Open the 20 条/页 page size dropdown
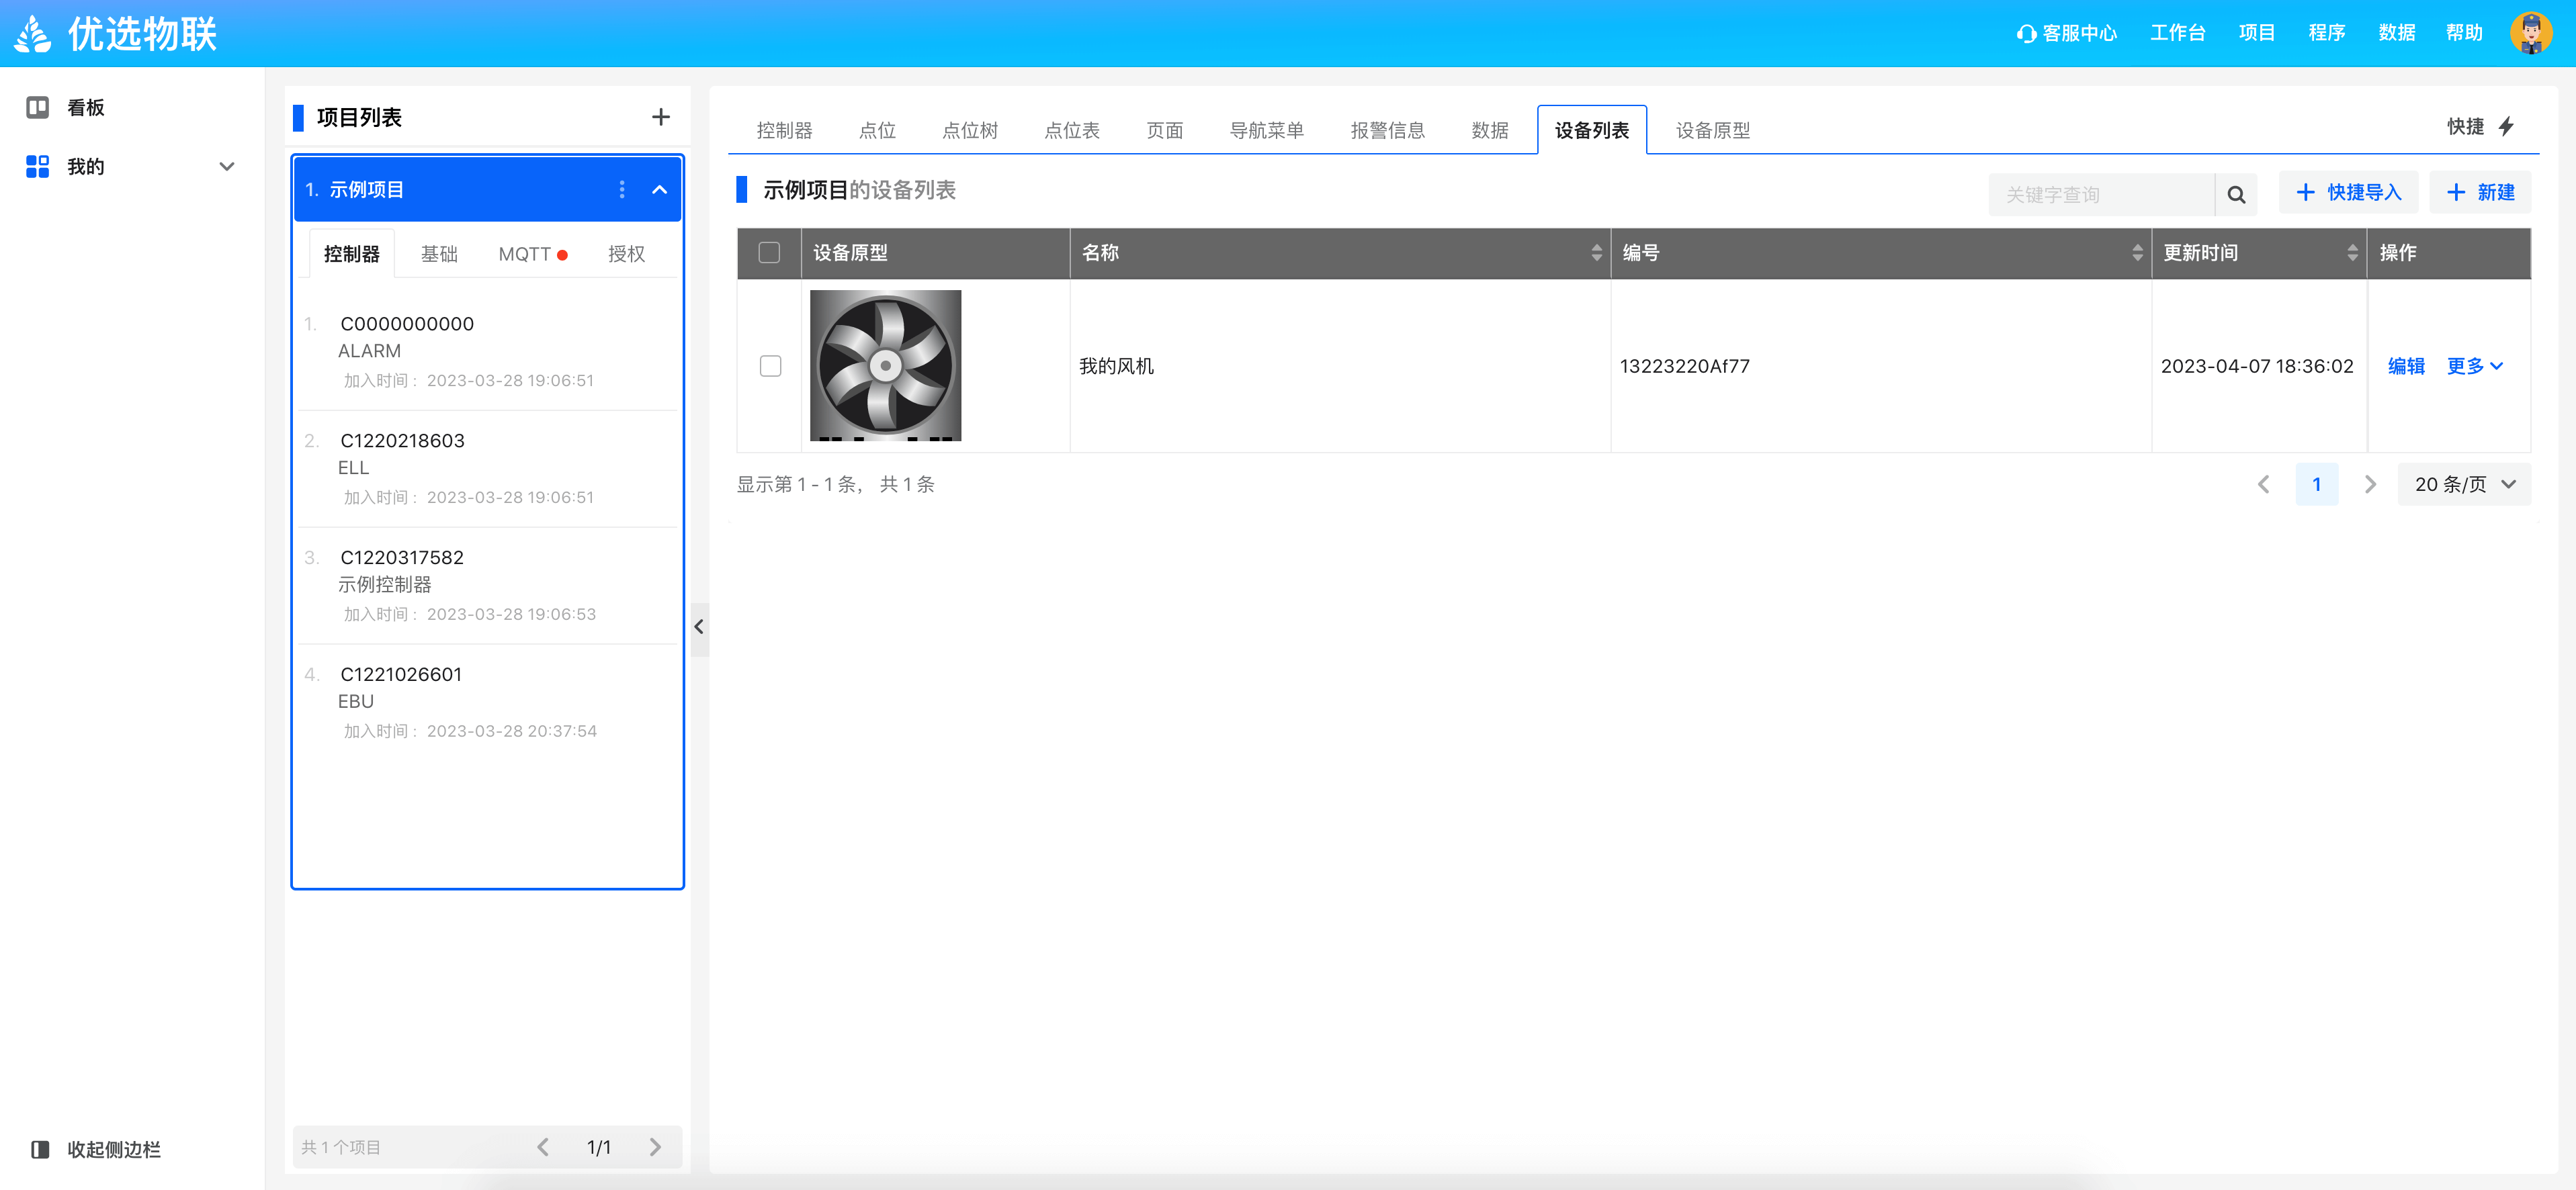 point(2464,484)
